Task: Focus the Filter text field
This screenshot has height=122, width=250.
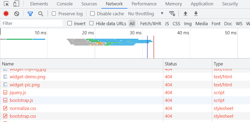Action: (32, 23)
